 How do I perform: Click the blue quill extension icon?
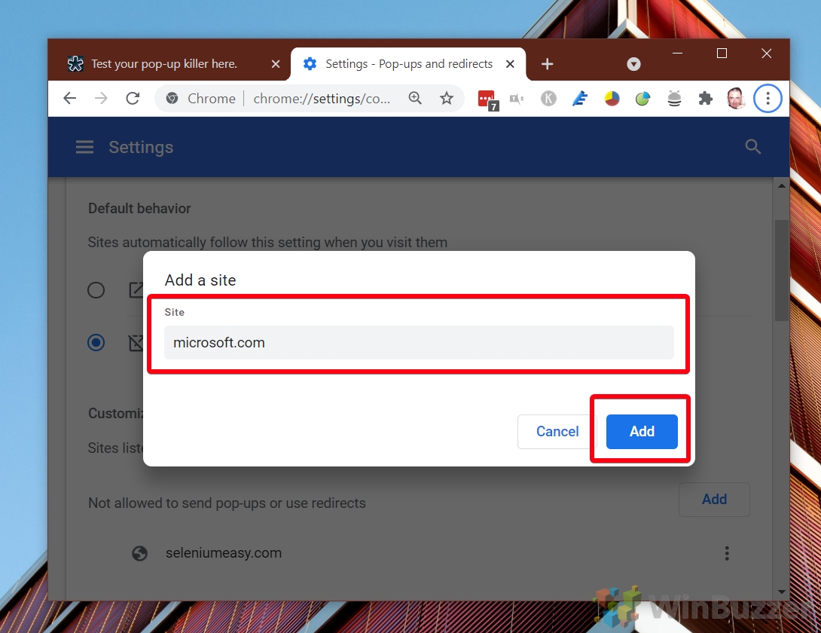[580, 99]
